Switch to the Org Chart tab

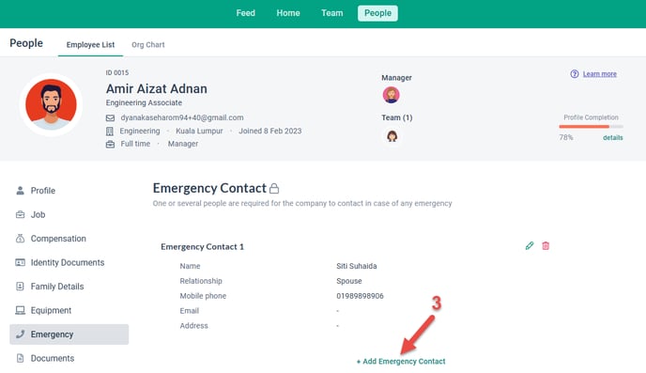pyautogui.click(x=148, y=44)
